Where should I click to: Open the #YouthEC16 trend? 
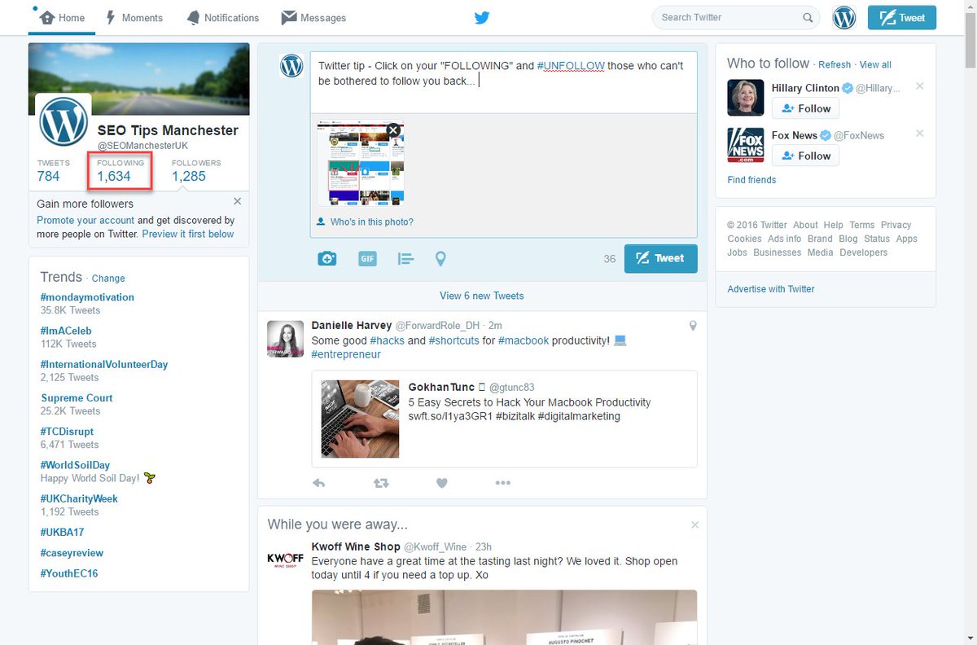(x=69, y=573)
